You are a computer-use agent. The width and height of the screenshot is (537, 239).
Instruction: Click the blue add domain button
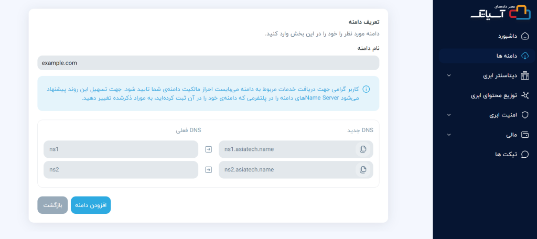tap(91, 205)
